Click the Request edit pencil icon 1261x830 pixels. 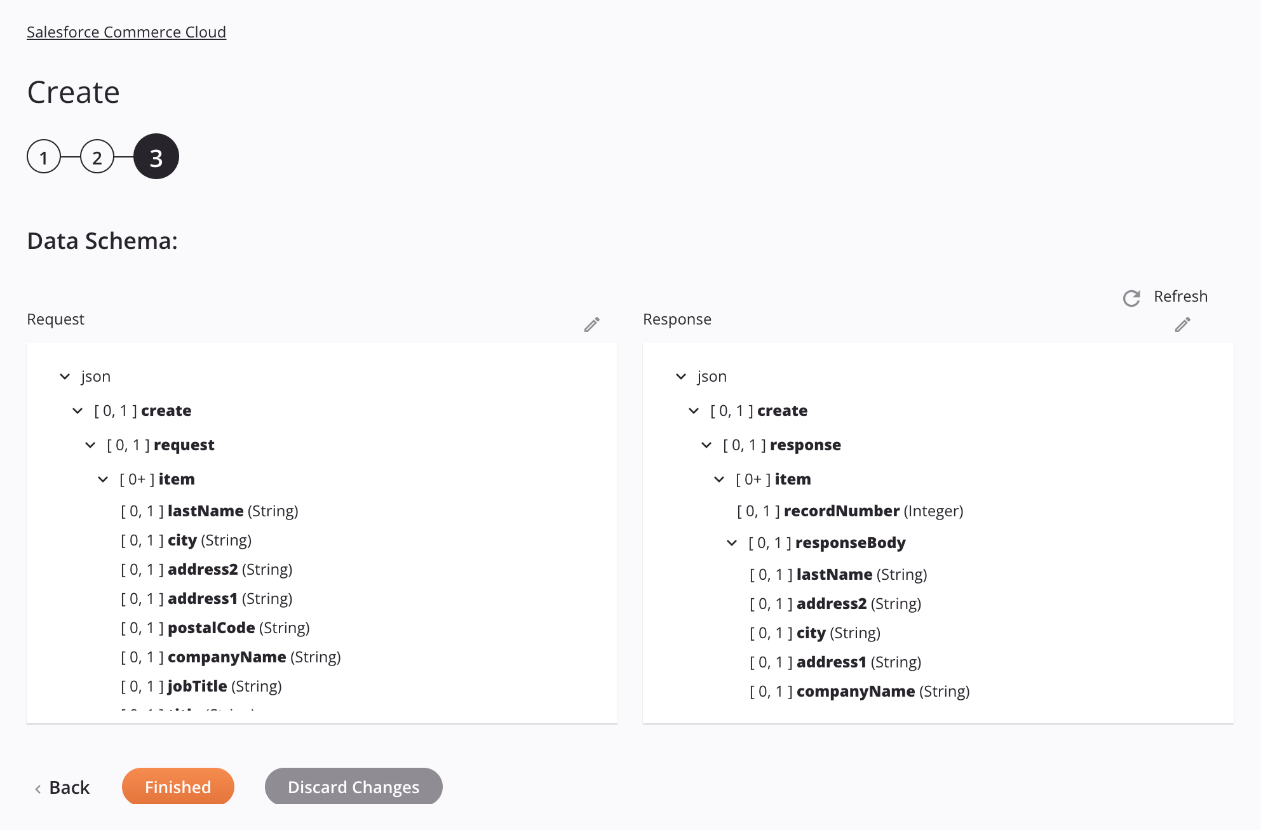(593, 325)
